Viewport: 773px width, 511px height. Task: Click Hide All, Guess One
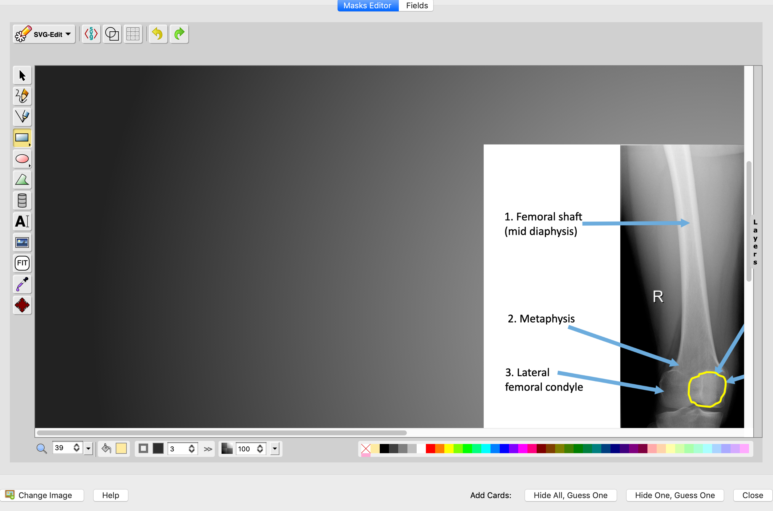coord(571,495)
